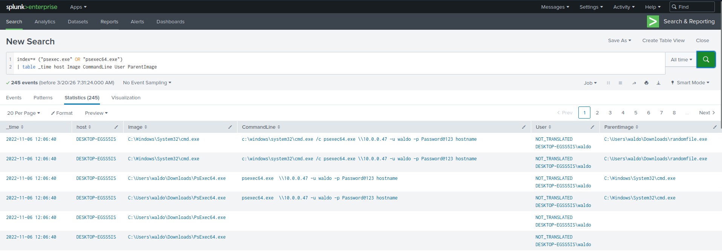Screen dimensions: 722x251
Task: Expand the No Event Sampling menu
Action: pyautogui.click(x=147, y=83)
